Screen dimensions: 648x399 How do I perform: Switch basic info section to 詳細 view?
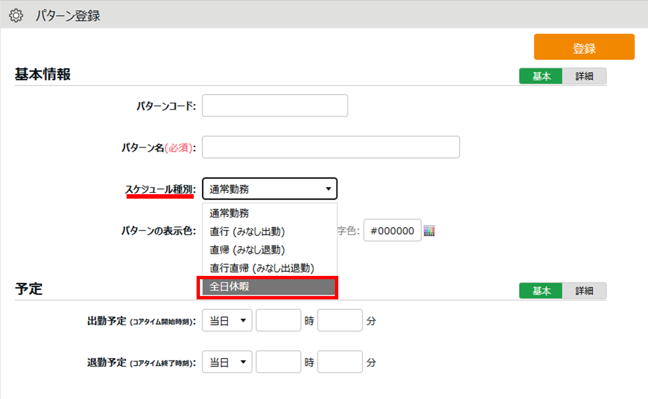(x=584, y=77)
